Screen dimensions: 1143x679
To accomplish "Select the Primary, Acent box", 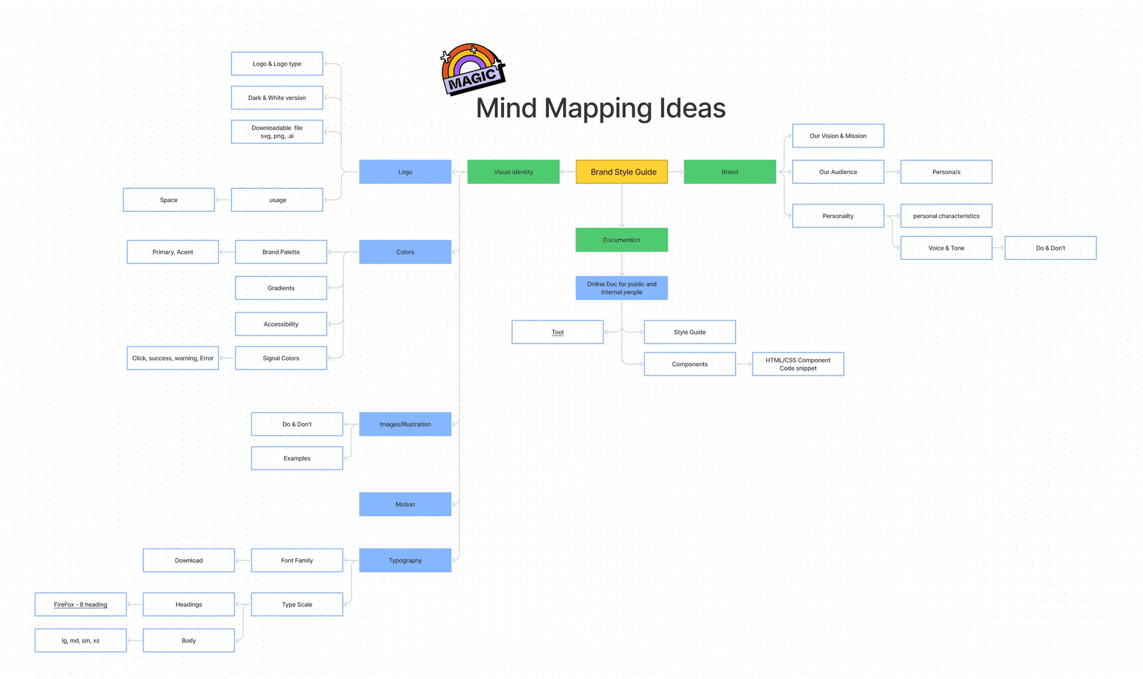I will click(173, 252).
